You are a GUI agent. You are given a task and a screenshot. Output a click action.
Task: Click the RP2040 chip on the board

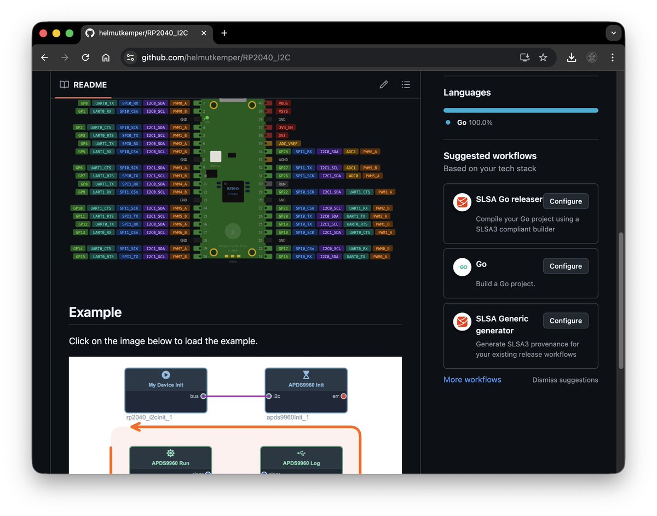click(x=233, y=192)
